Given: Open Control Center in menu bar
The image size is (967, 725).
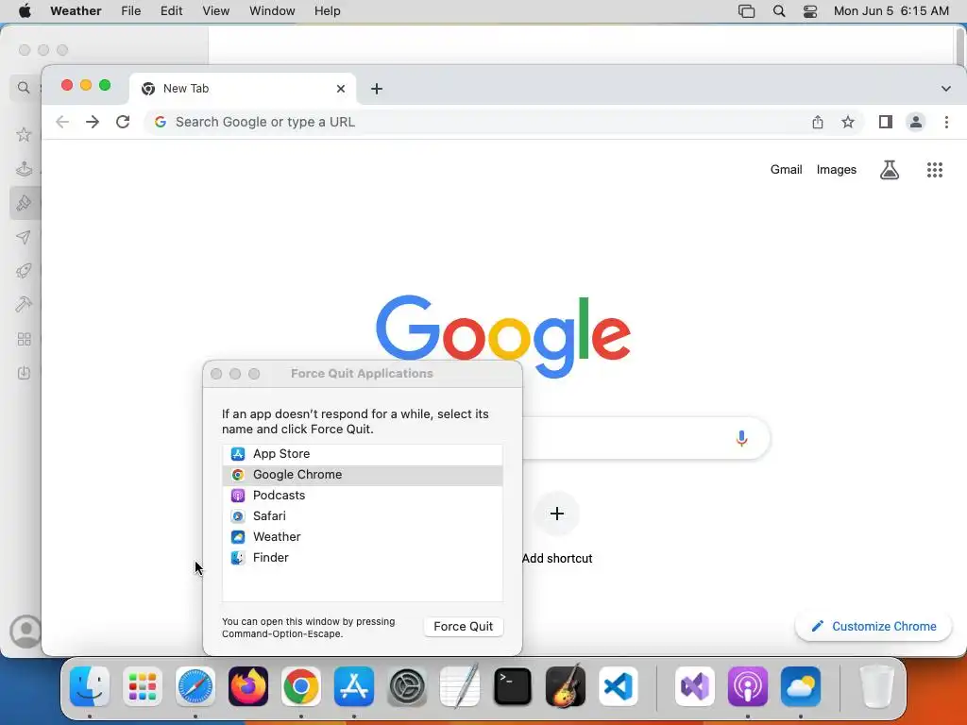Looking at the screenshot, I should (x=810, y=11).
